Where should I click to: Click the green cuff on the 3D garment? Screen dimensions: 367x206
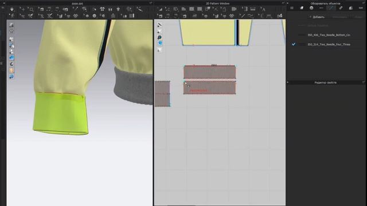(61, 113)
